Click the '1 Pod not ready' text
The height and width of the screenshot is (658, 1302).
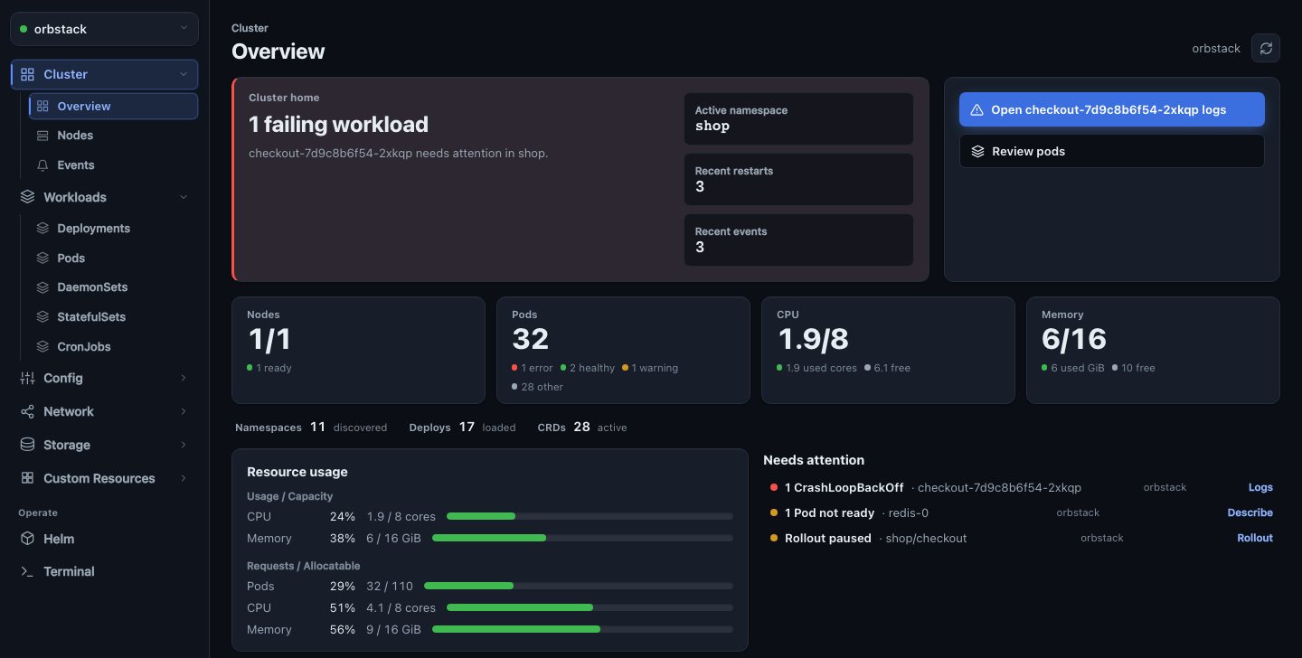829,512
